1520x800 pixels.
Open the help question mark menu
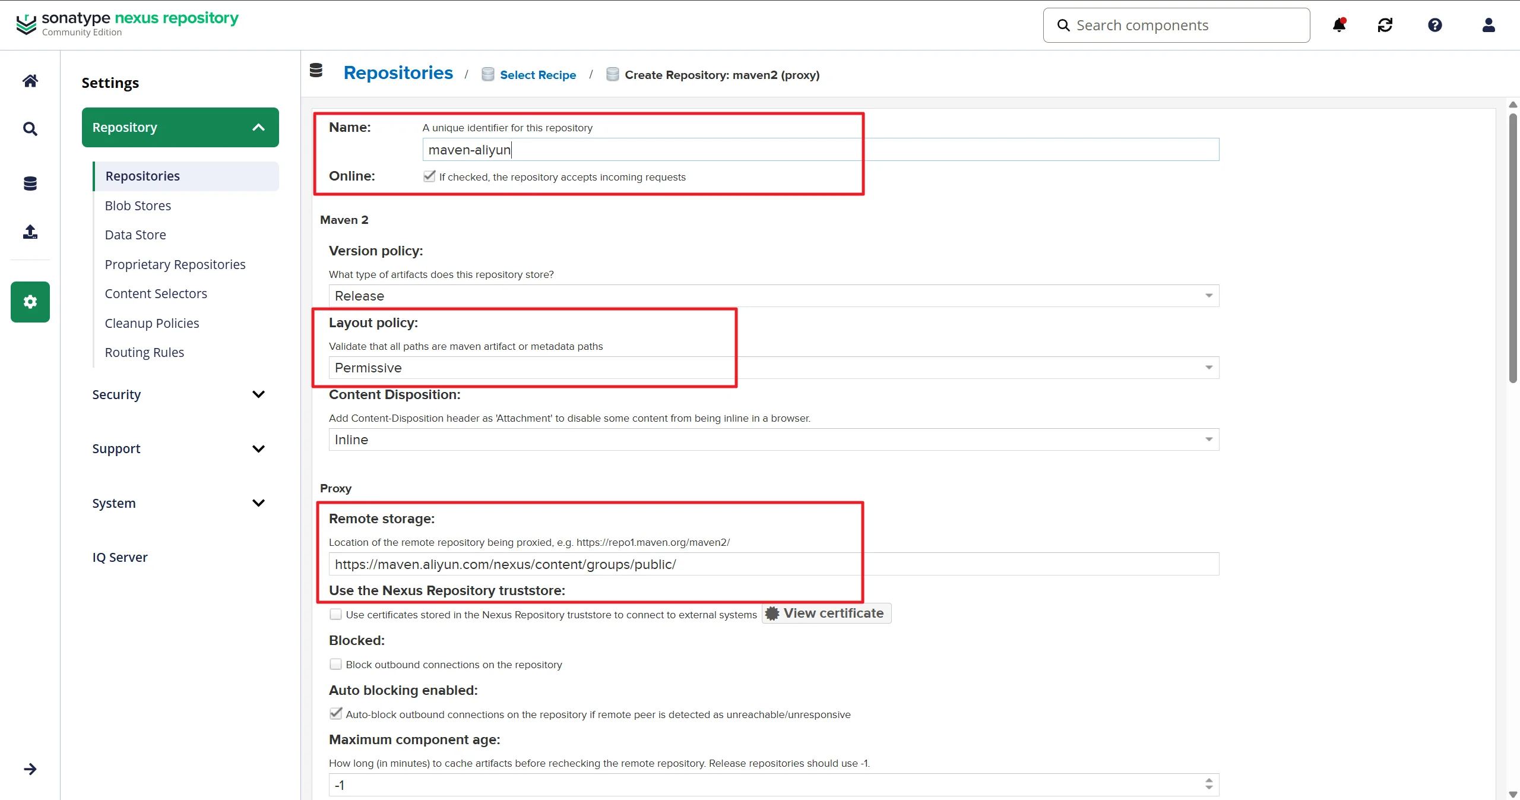1435,25
